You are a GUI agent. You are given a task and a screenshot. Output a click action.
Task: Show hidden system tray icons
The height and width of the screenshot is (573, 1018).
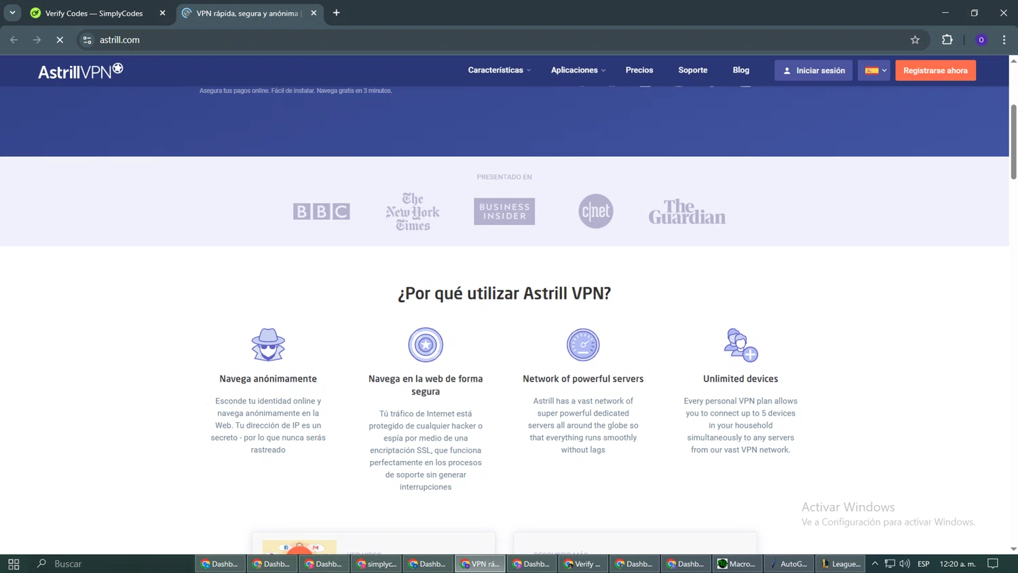tap(875, 563)
